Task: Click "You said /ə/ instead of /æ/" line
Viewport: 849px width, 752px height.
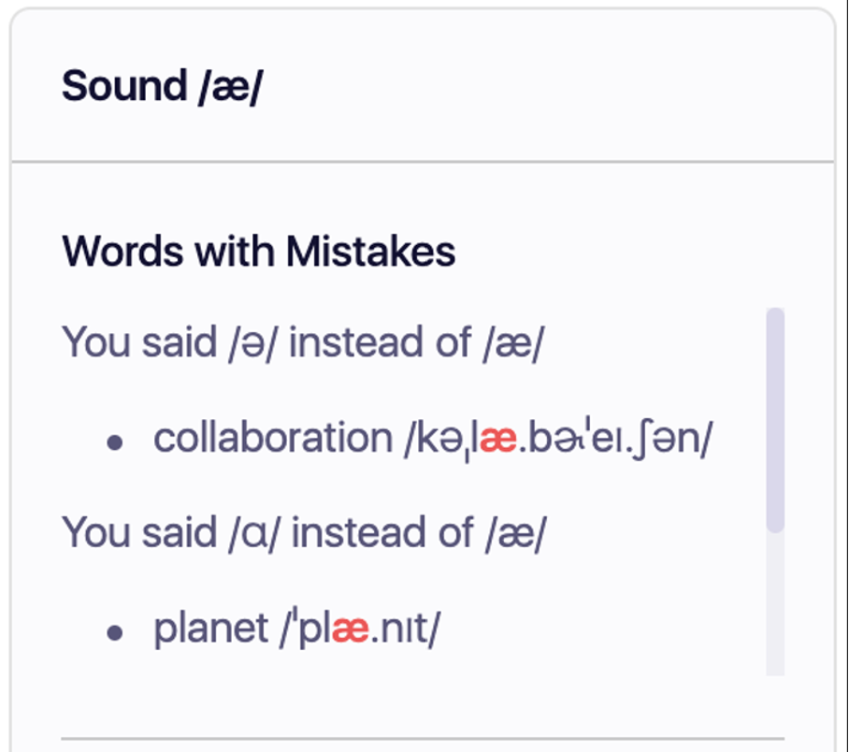Action: (x=303, y=342)
